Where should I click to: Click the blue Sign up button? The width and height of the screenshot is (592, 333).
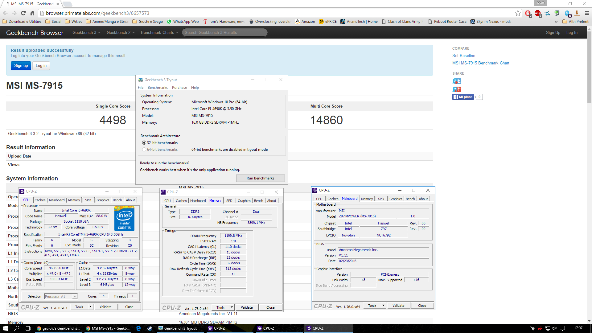(21, 66)
